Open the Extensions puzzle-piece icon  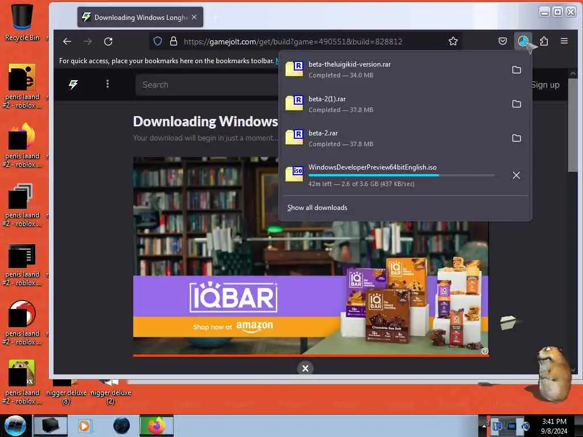(x=544, y=41)
